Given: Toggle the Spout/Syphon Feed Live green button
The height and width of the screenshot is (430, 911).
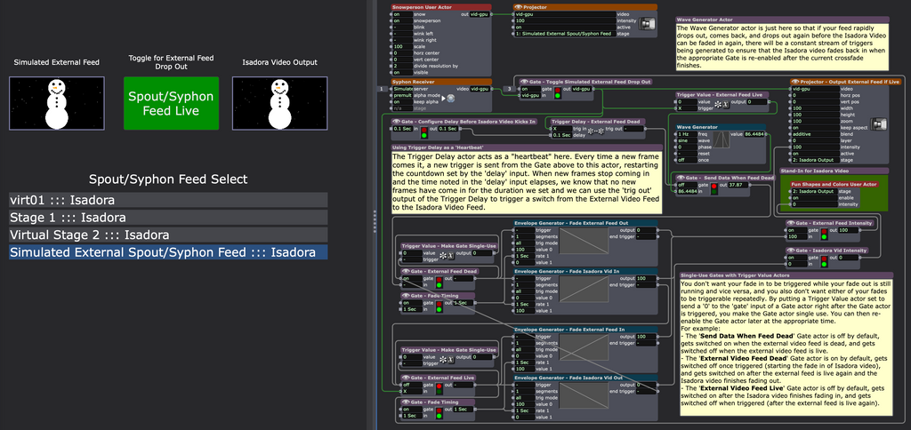Looking at the screenshot, I should tap(171, 103).
